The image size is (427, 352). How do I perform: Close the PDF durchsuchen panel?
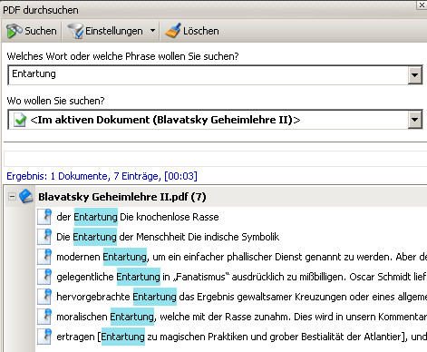coord(422,5)
